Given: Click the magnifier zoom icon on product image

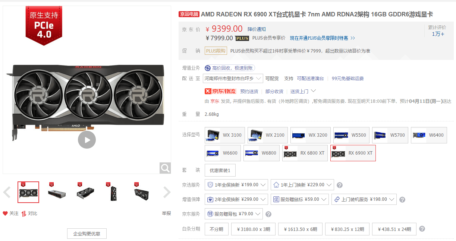Looking at the screenshot, I should point(165,168).
